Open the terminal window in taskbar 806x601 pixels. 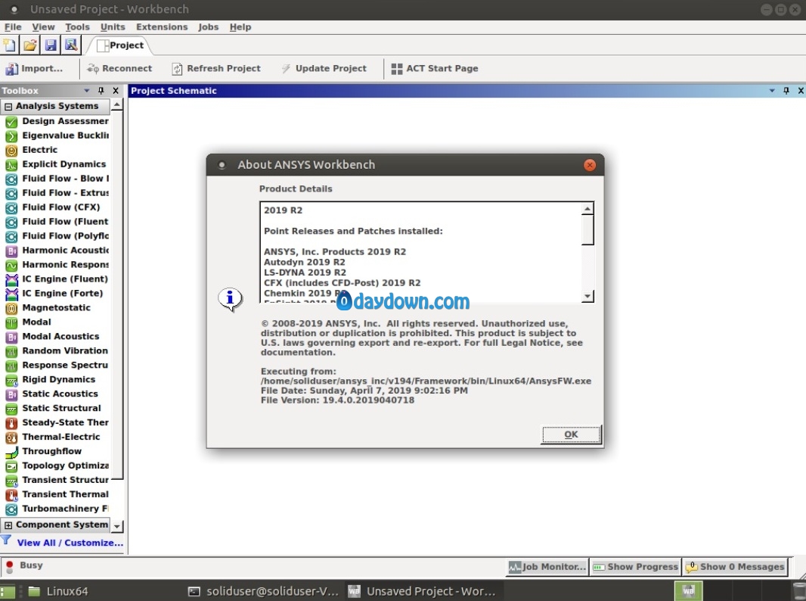click(264, 591)
